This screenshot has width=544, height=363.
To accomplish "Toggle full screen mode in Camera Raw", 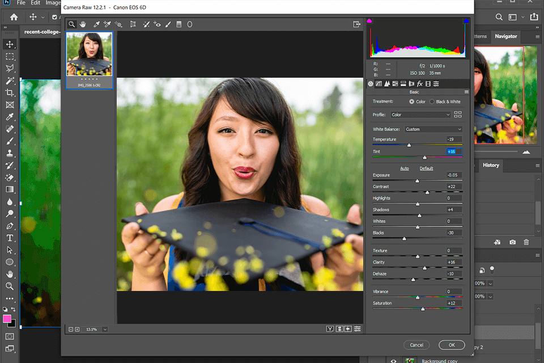I will click(356, 24).
